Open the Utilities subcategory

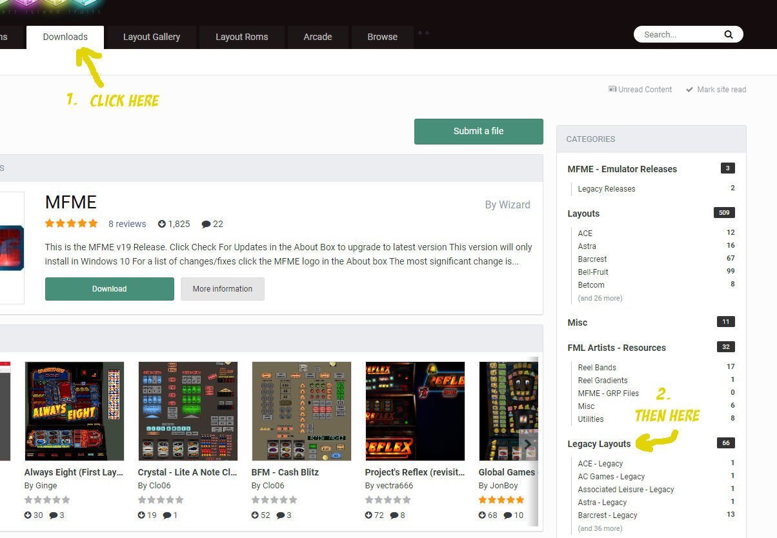pos(590,419)
